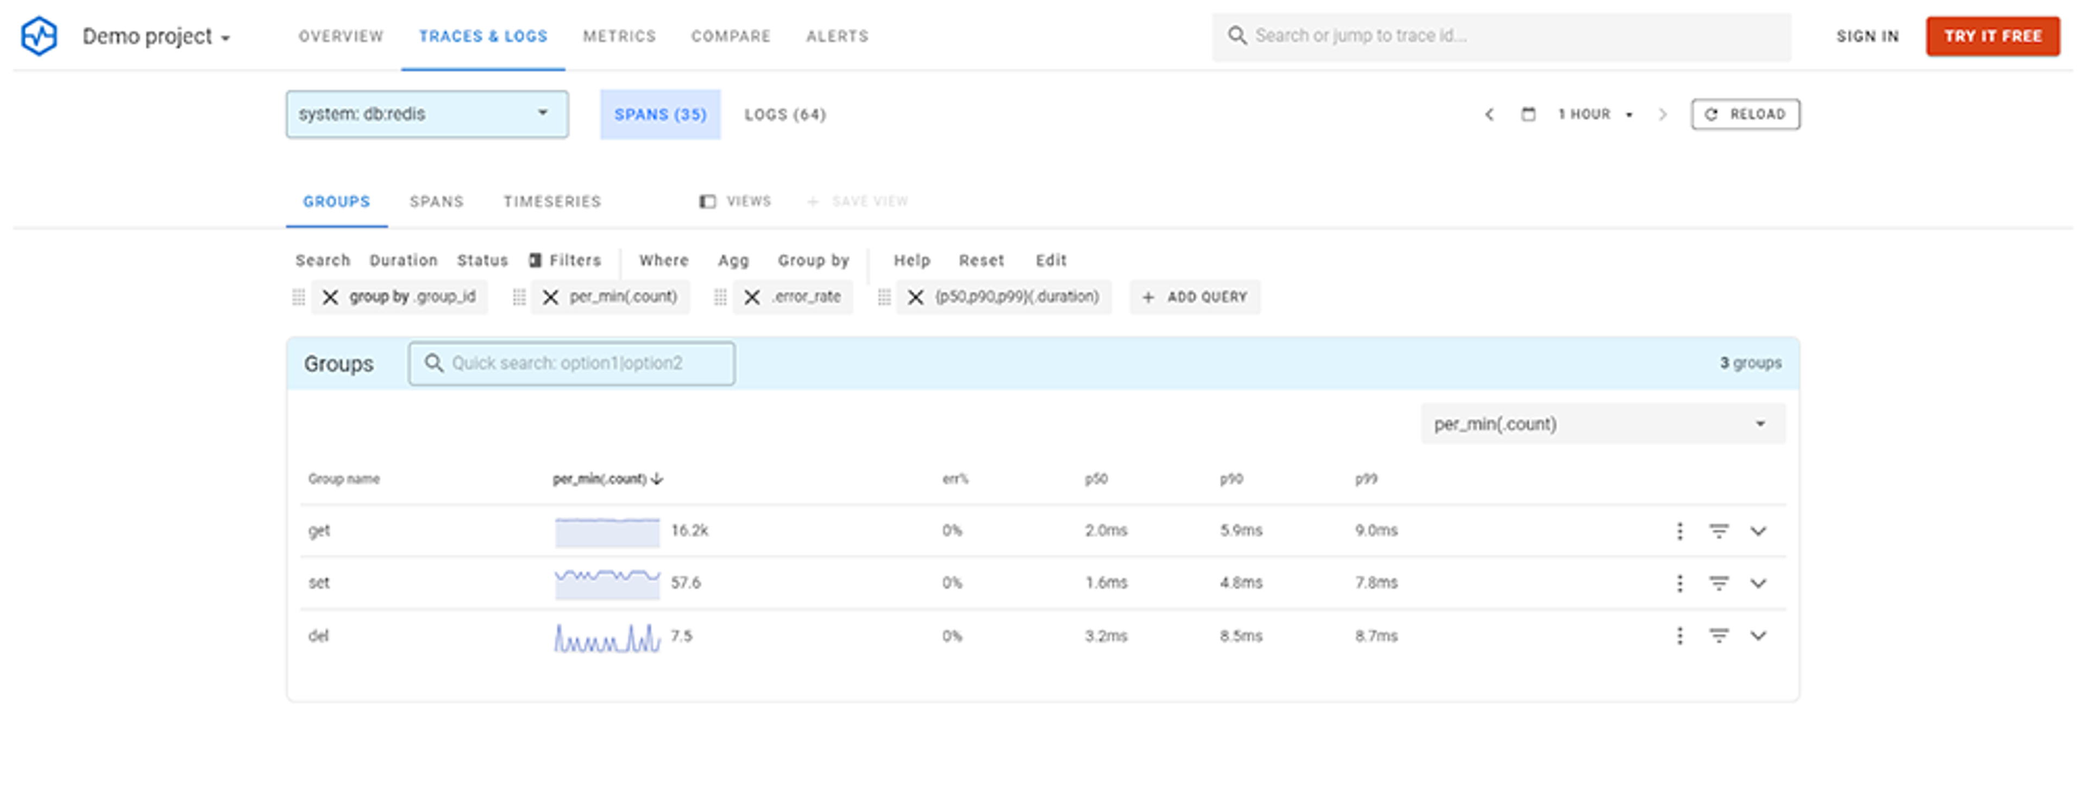Switch to the Timeseries tab
Image resolution: width=2086 pixels, height=803 pixels.
coord(551,201)
